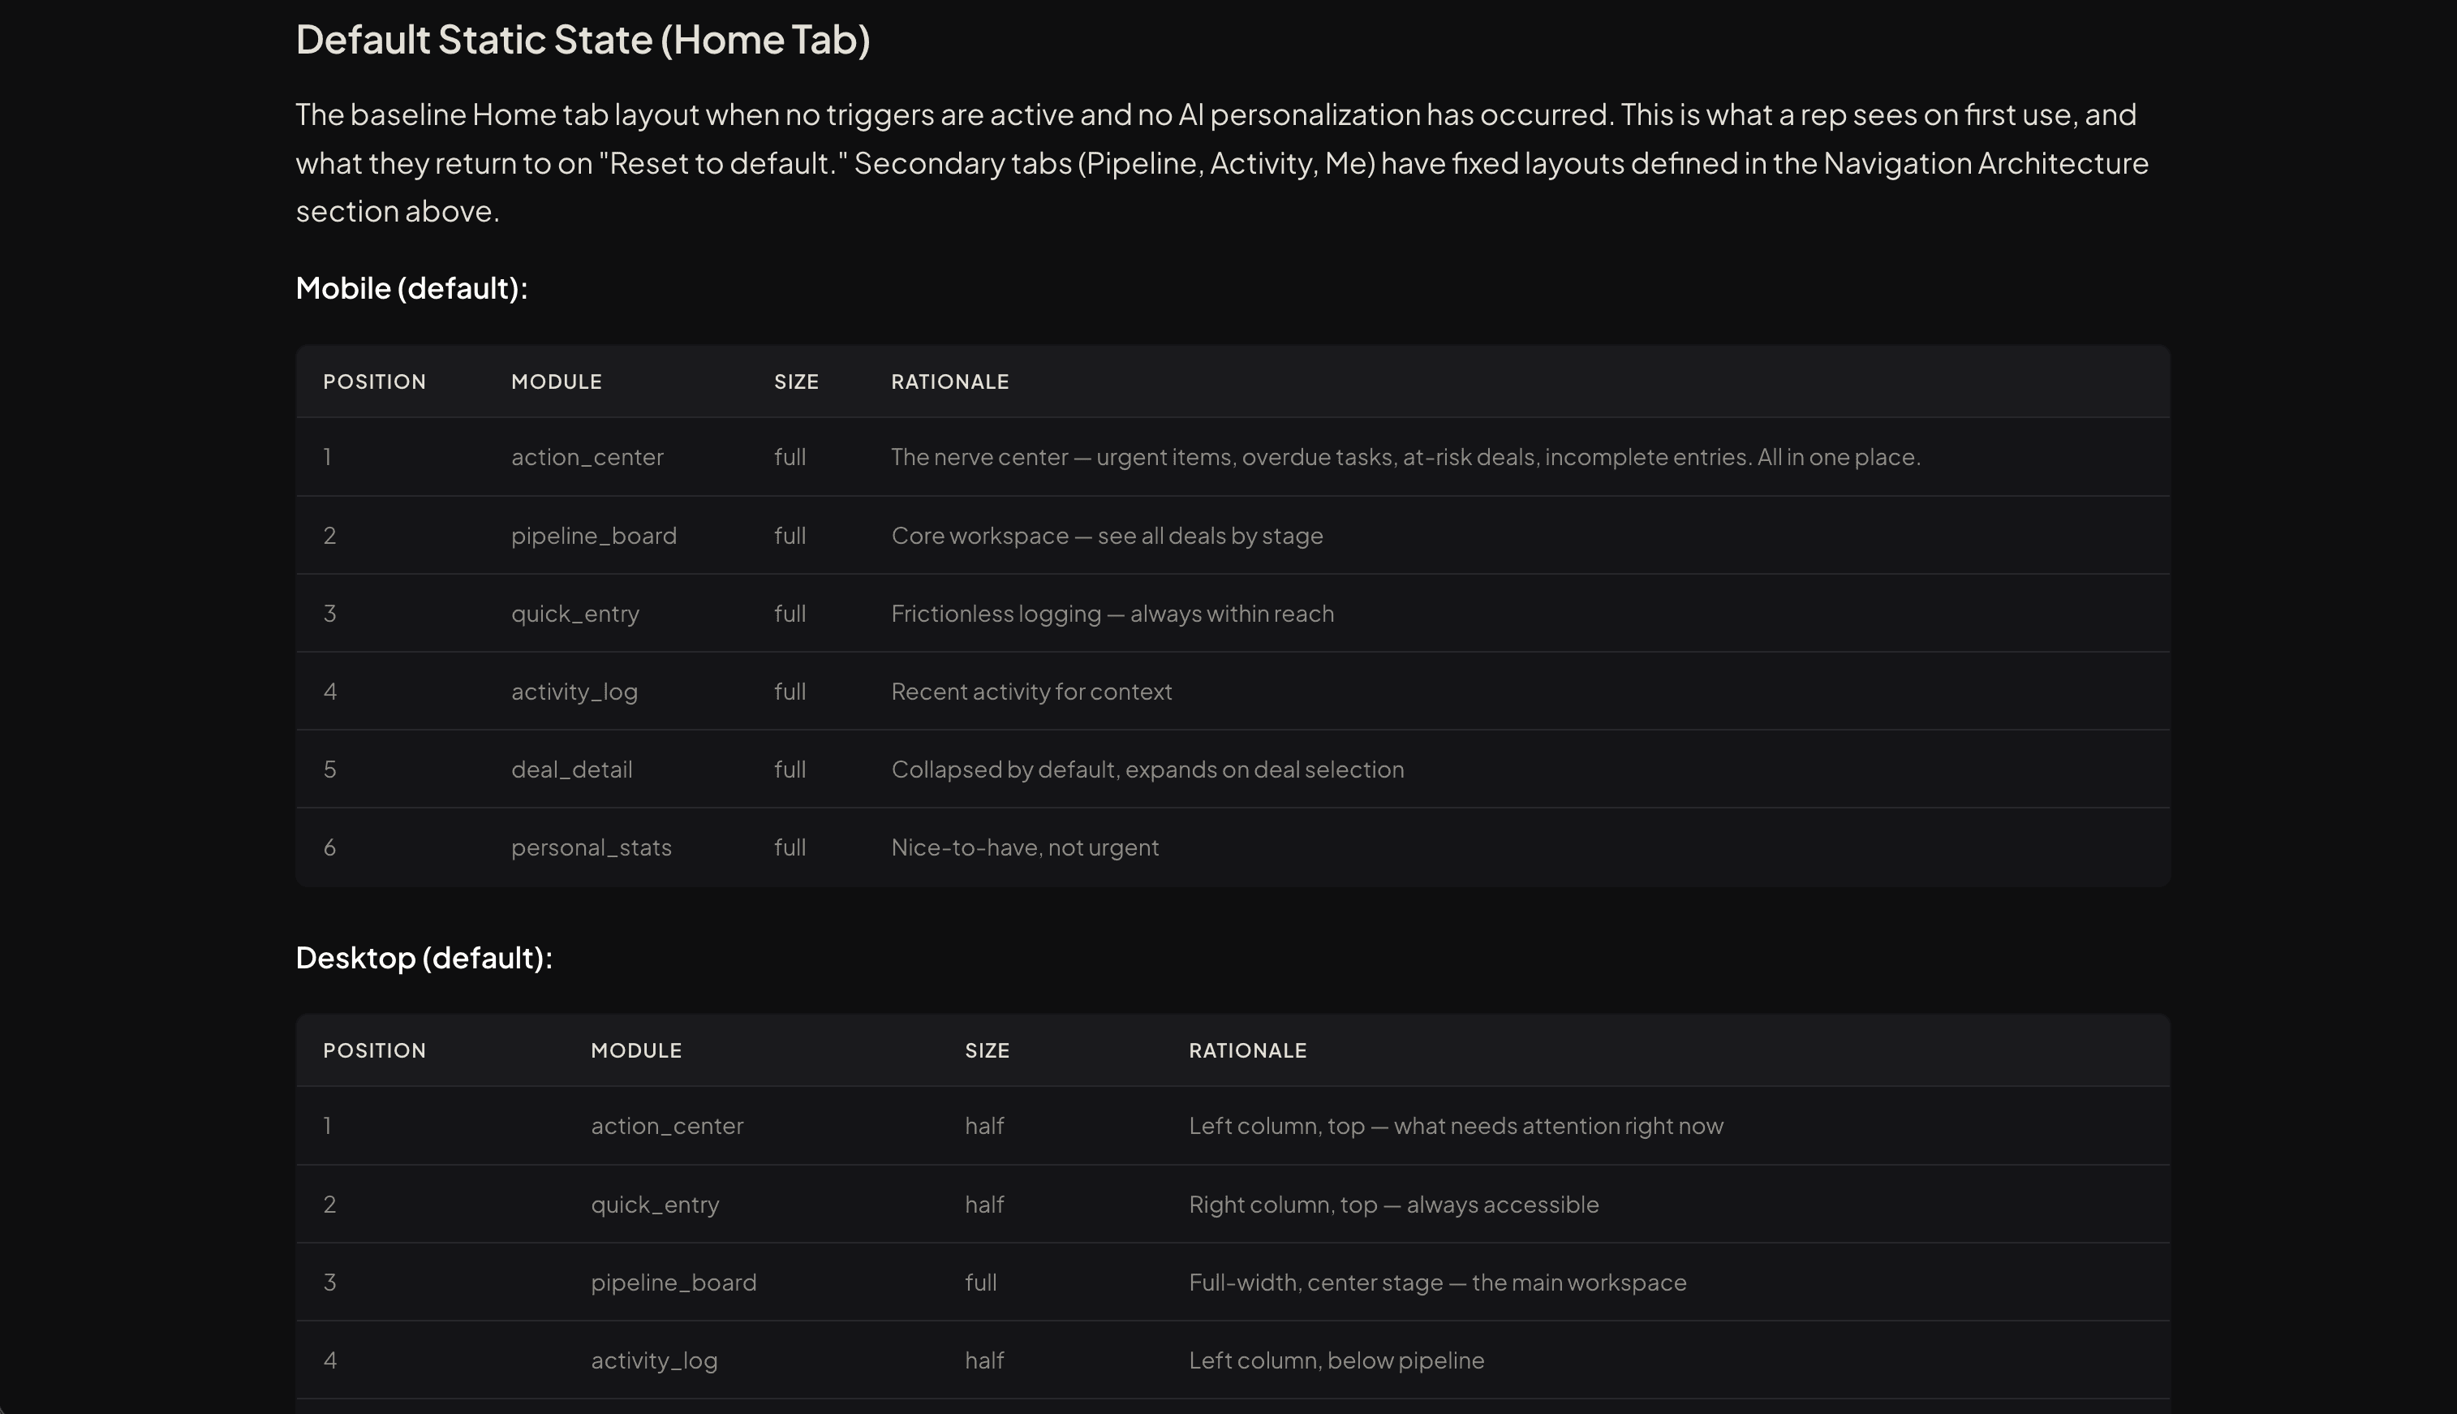2457x1414 pixels.
Task: Click the RATIONALE header in the mobile table
Action: (x=949, y=382)
